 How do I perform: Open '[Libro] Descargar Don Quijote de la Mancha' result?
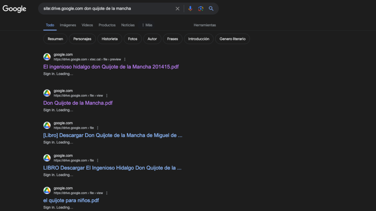(113, 135)
